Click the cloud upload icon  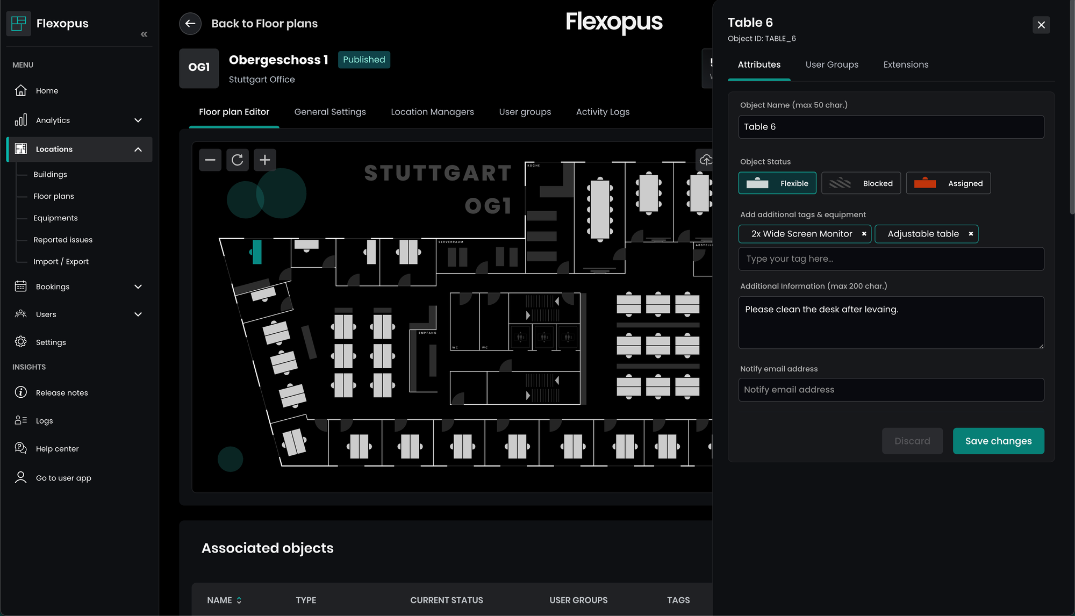706,160
